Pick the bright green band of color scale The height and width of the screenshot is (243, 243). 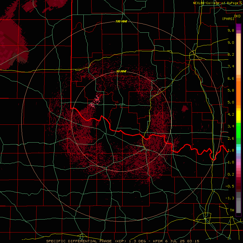pyautogui.click(x=238, y=130)
